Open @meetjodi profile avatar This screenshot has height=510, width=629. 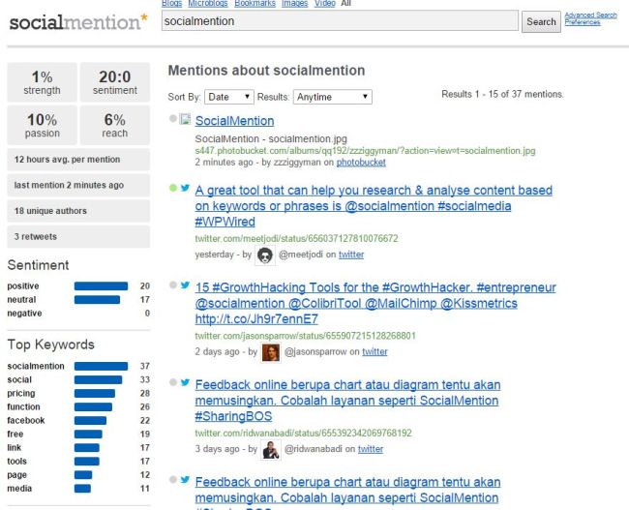(x=265, y=255)
